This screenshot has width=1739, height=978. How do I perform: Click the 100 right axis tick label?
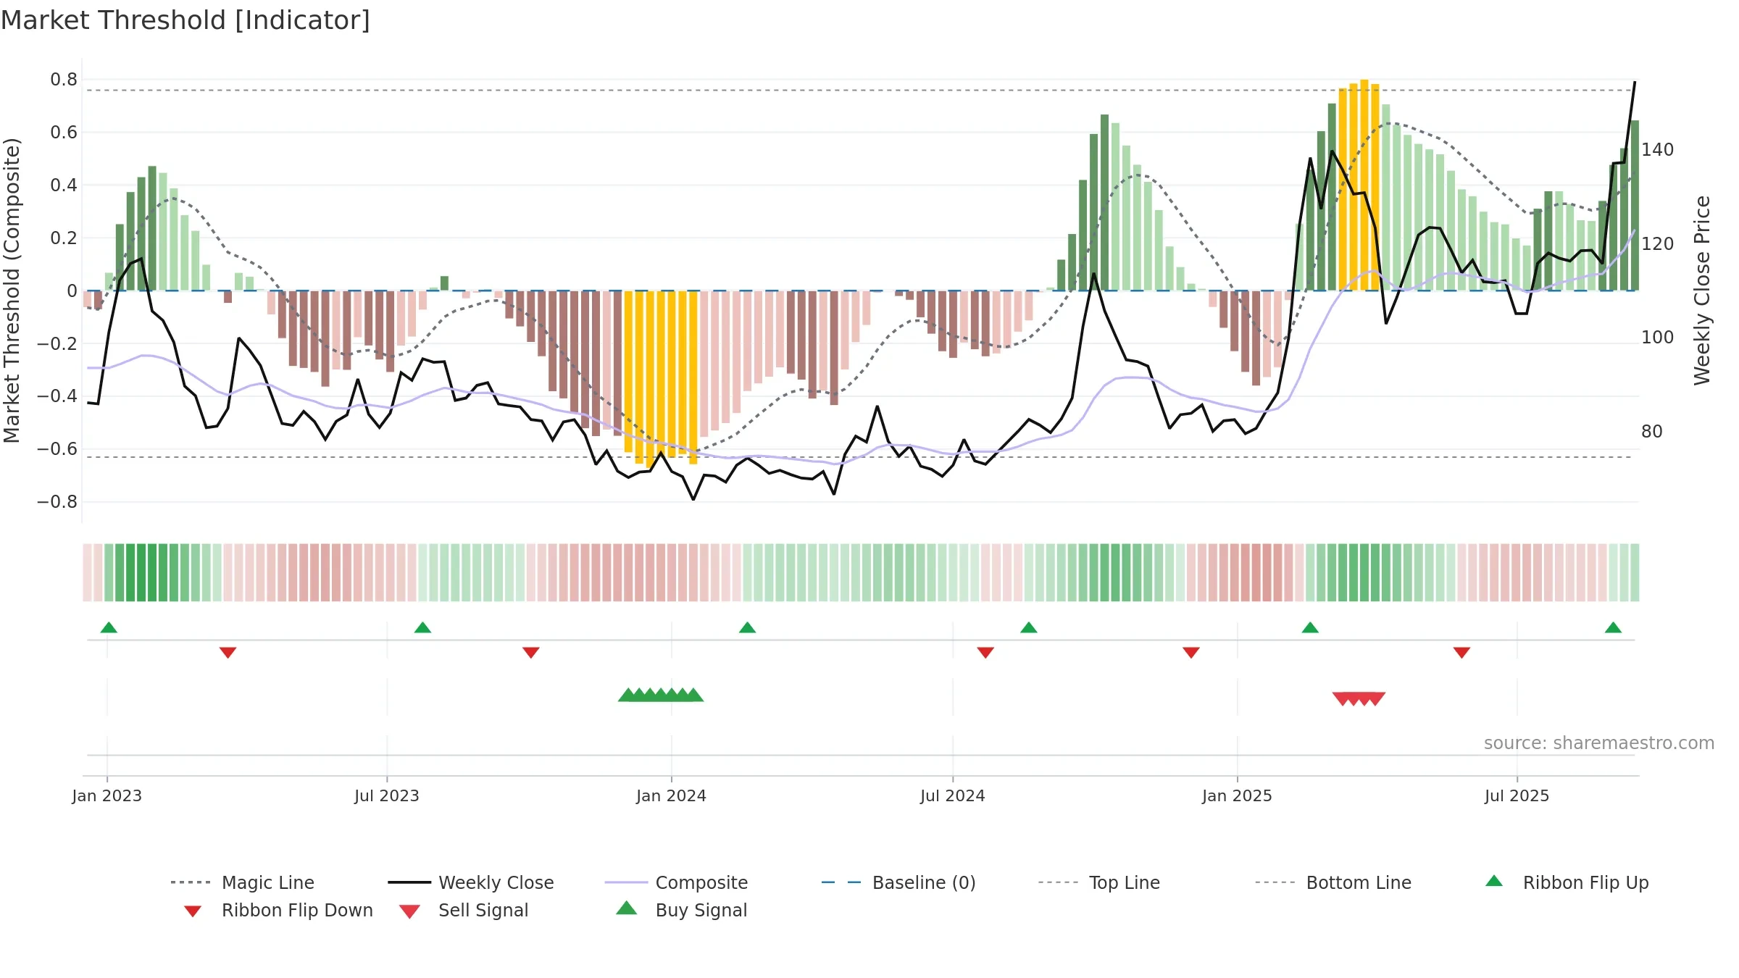(1658, 338)
